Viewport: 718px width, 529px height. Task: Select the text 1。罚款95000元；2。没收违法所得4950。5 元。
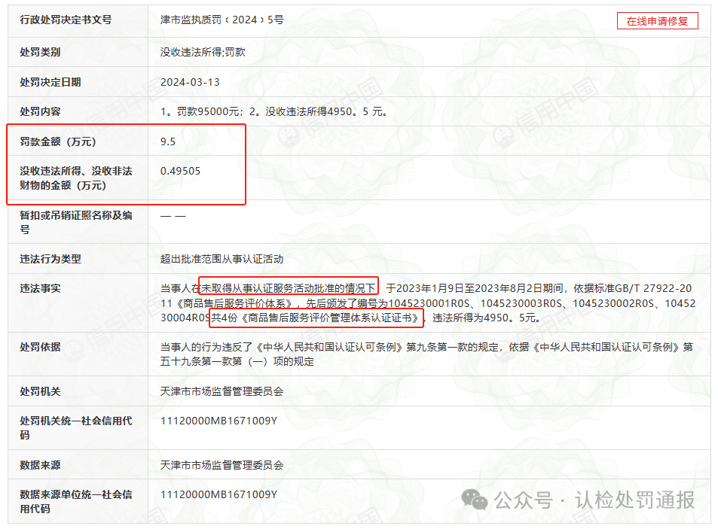click(x=273, y=111)
